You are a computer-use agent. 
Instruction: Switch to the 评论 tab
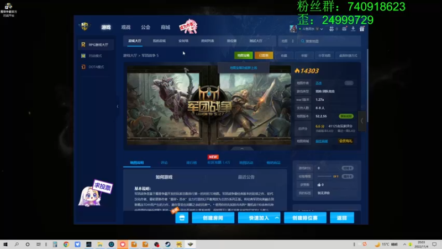click(x=164, y=163)
